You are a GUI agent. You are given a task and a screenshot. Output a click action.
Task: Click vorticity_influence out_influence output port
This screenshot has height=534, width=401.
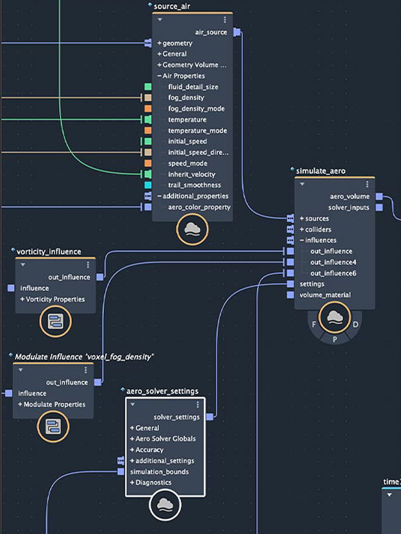pyautogui.click(x=100, y=277)
